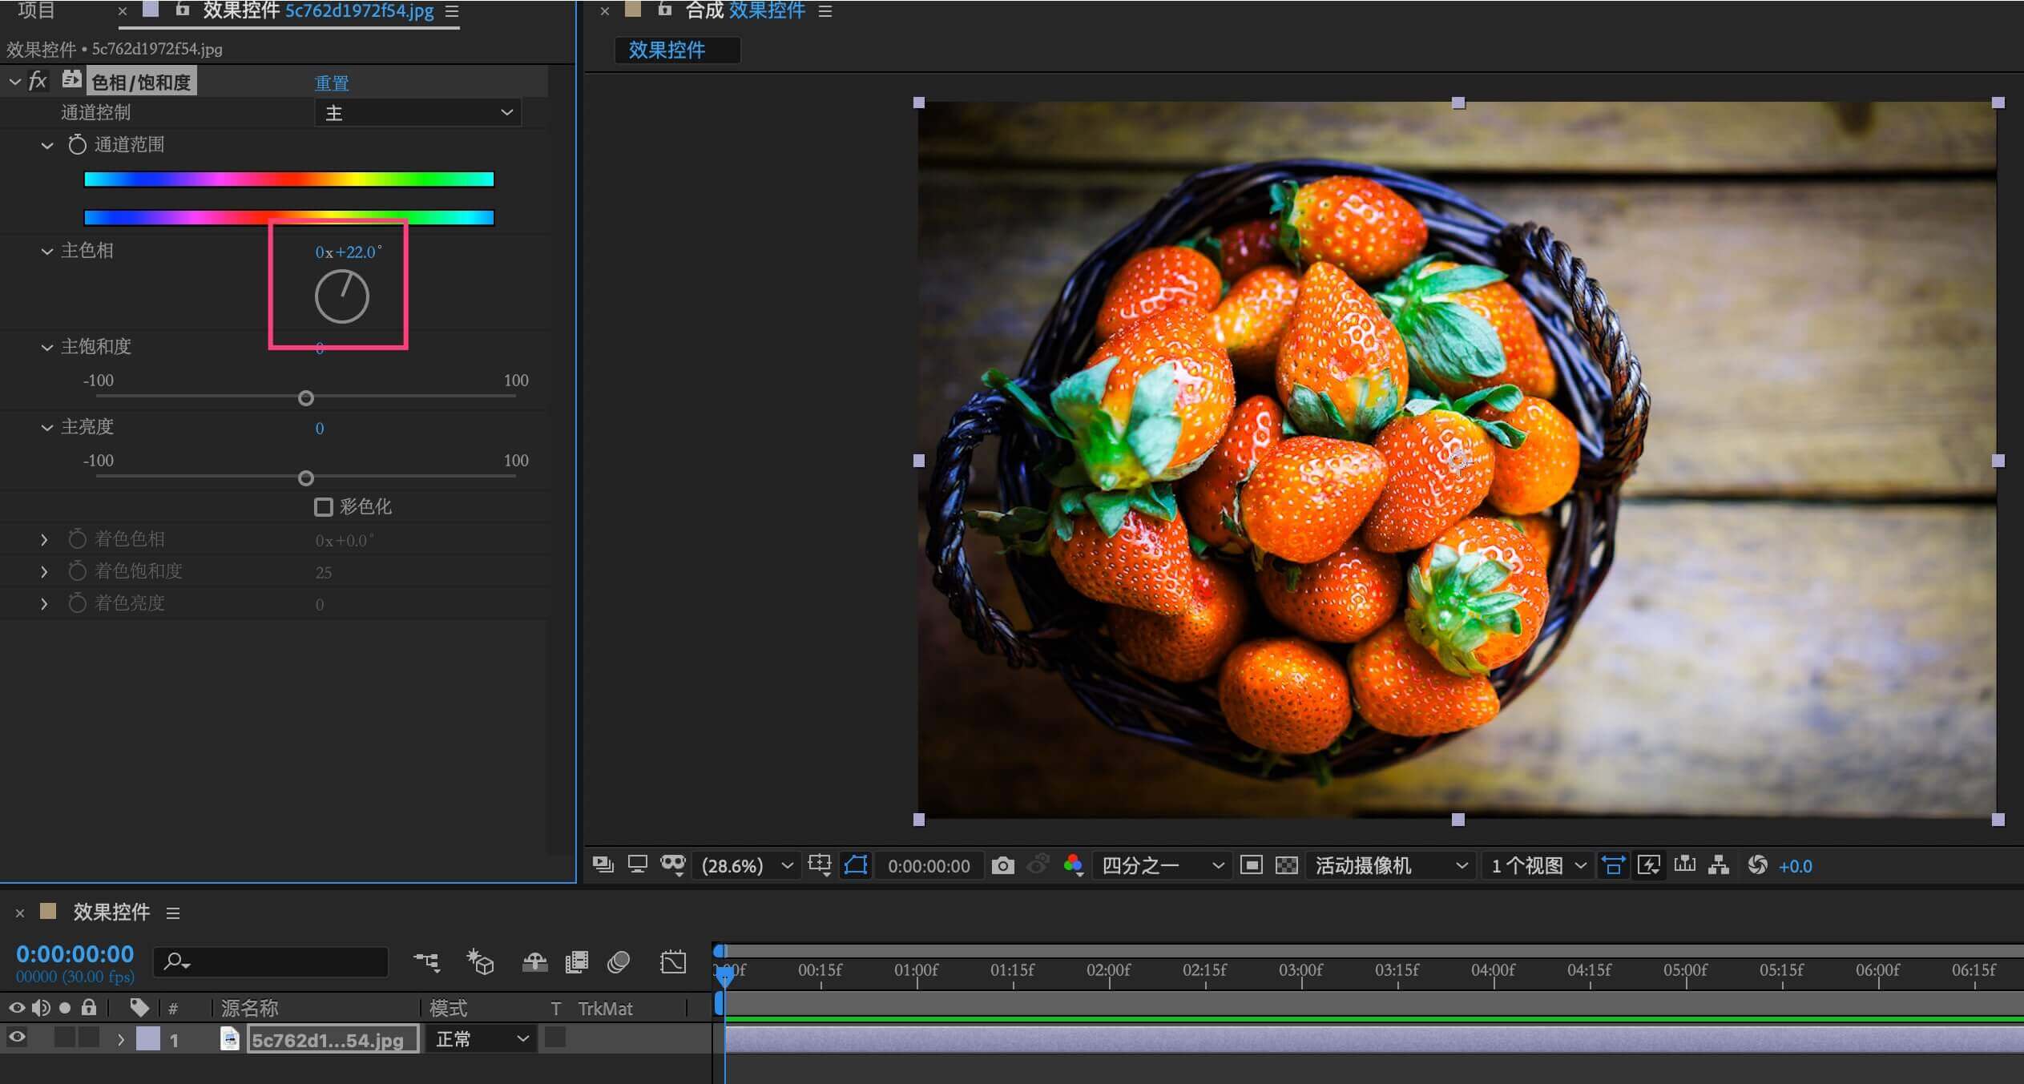Switch to the 项目 panel tab
The image size is (2024, 1084).
pos(36,10)
